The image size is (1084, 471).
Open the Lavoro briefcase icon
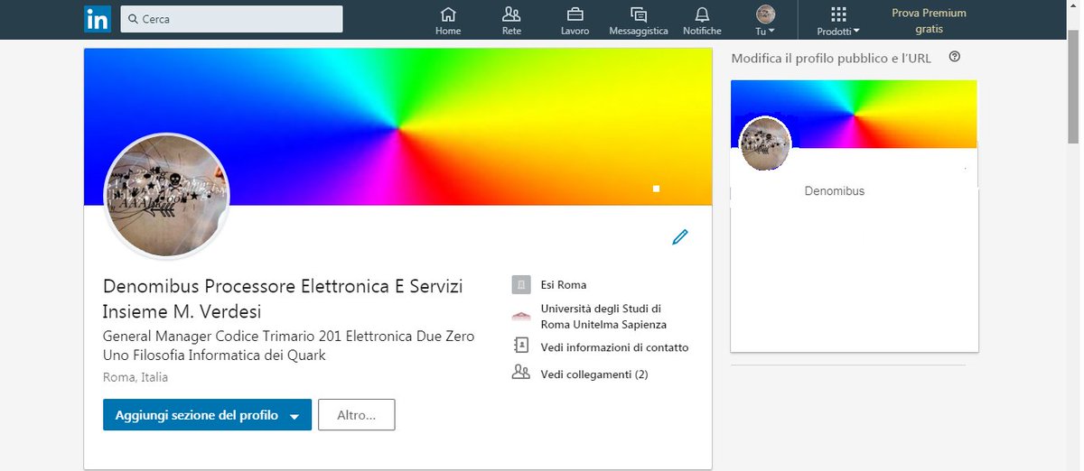click(575, 14)
